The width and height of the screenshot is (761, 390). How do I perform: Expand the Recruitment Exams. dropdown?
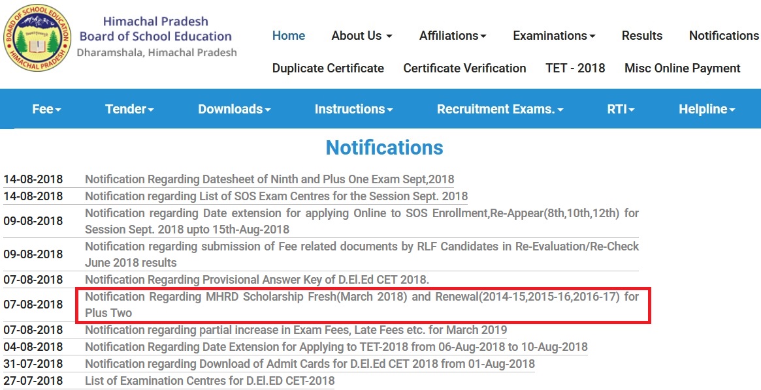pos(500,109)
